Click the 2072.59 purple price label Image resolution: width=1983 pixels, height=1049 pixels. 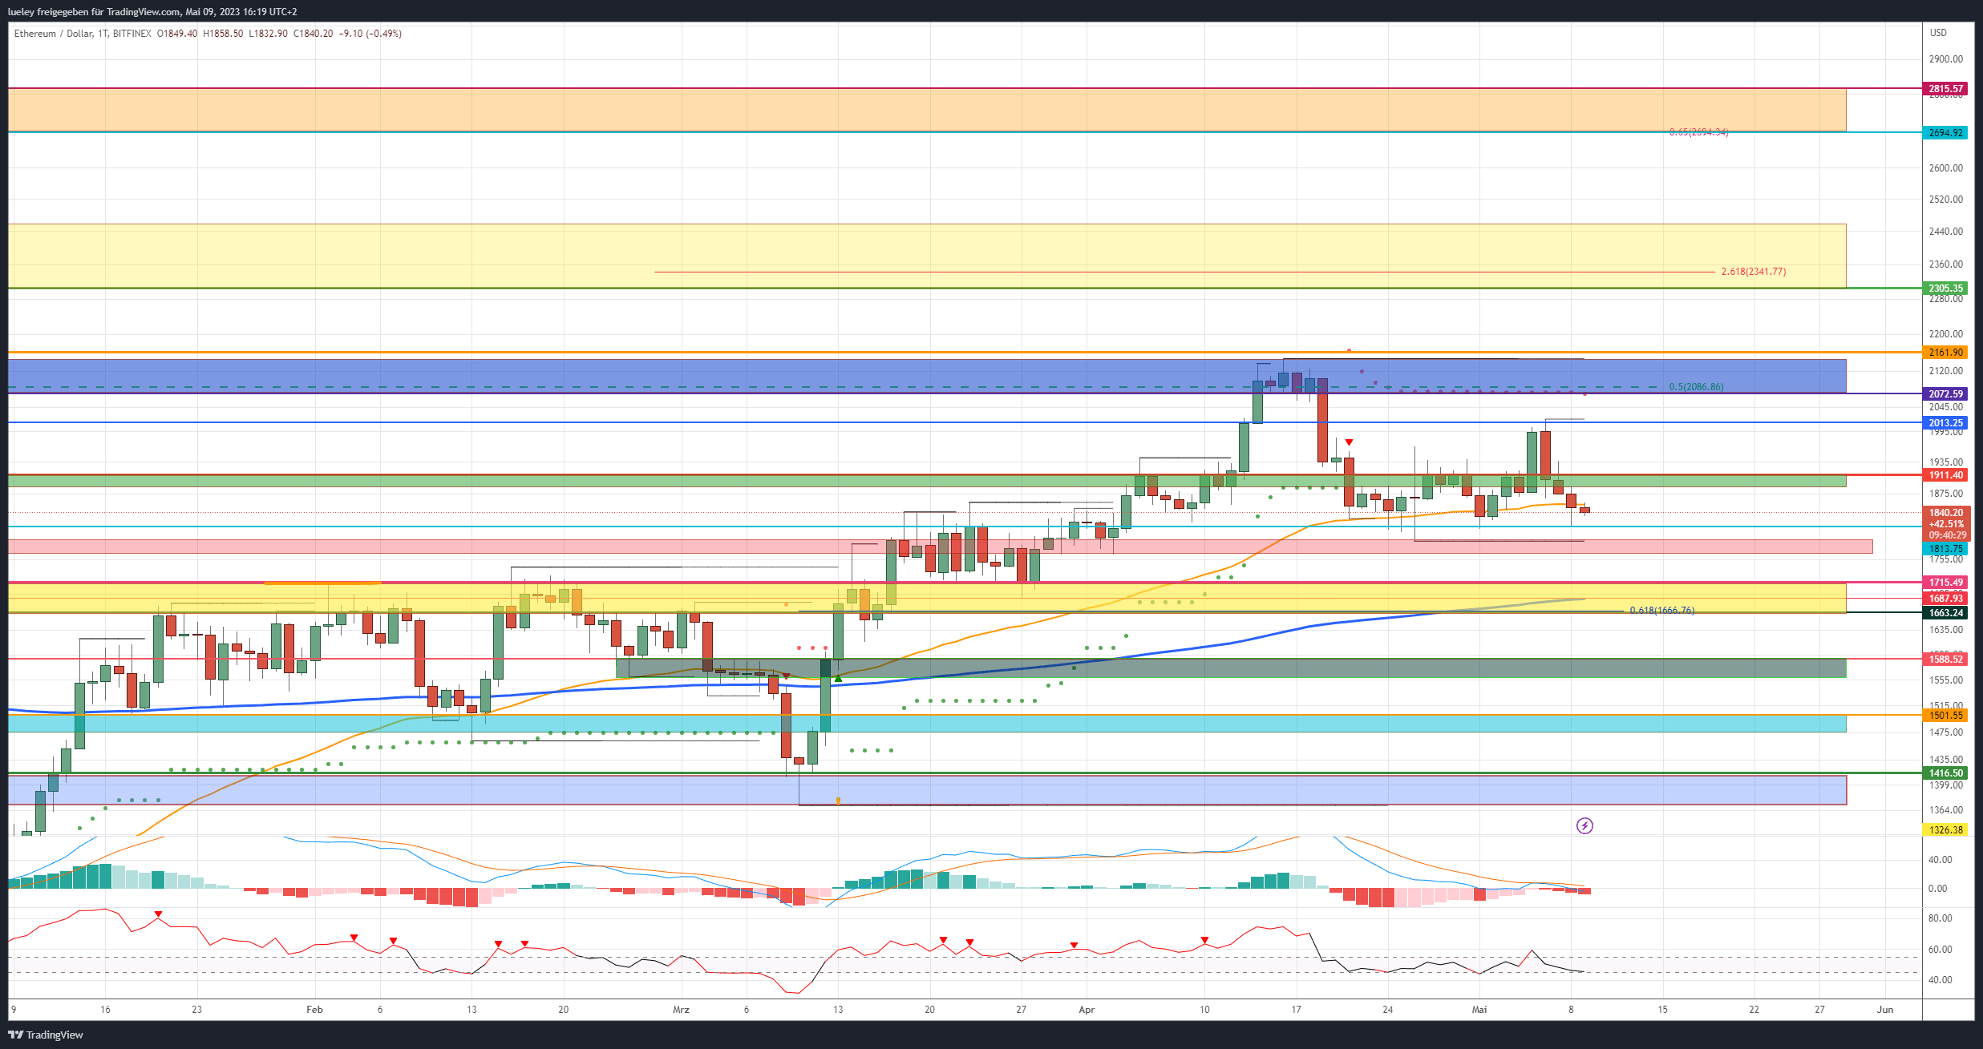pyautogui.click(x=1946, y=393)
